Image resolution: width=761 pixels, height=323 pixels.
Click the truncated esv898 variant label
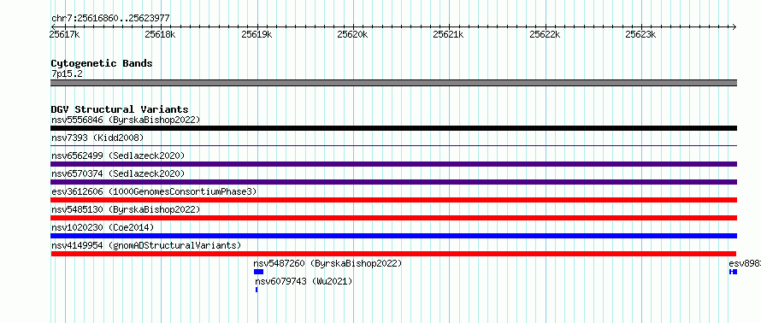click(745, 263)
